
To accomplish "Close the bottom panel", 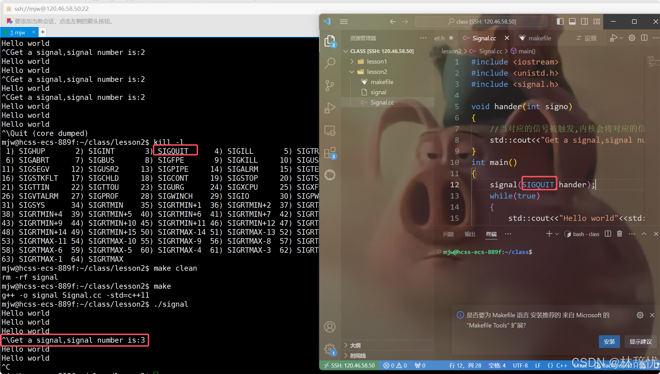I will coord(656,234).
